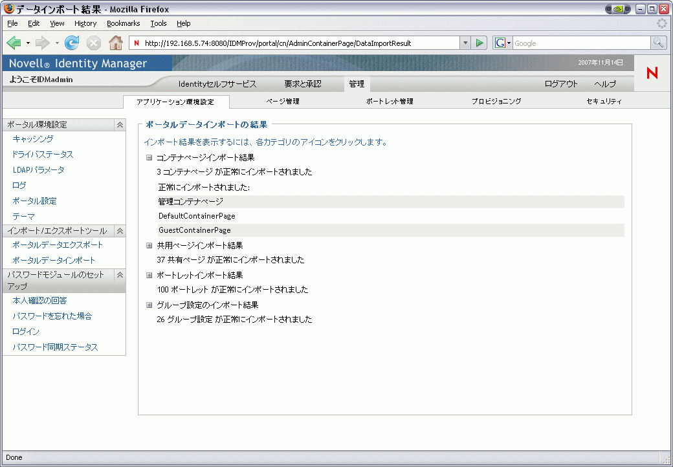Click the Stop loading icon
This screenshot has height=467, width=673.
click(94, 43)
